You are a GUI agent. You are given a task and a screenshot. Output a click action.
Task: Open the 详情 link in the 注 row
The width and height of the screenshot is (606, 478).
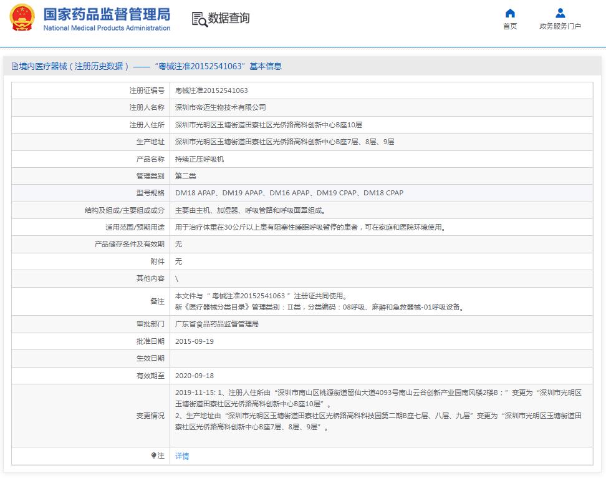click(x=182, y=456)
